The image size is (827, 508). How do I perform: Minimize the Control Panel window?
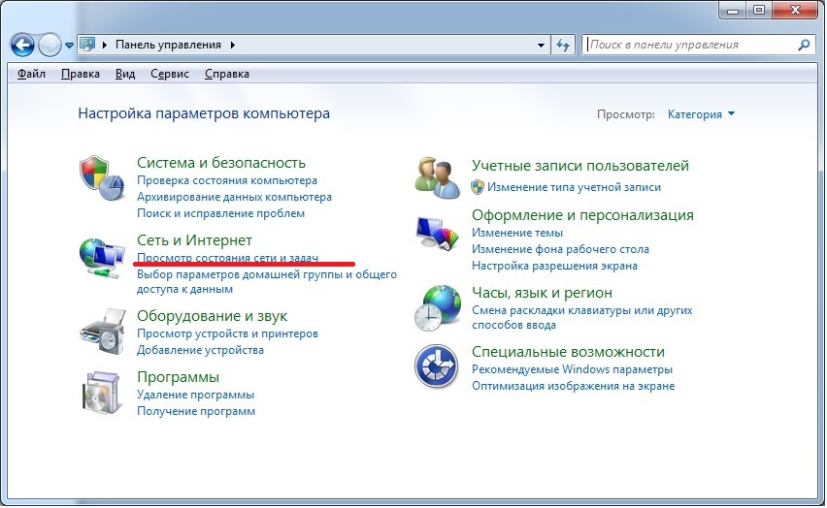pos(733,10)
